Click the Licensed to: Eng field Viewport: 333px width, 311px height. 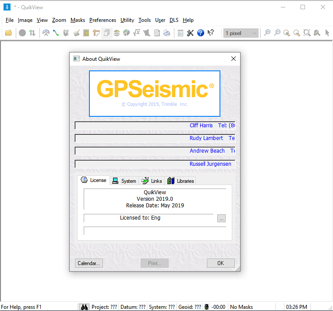pos(149,218)
